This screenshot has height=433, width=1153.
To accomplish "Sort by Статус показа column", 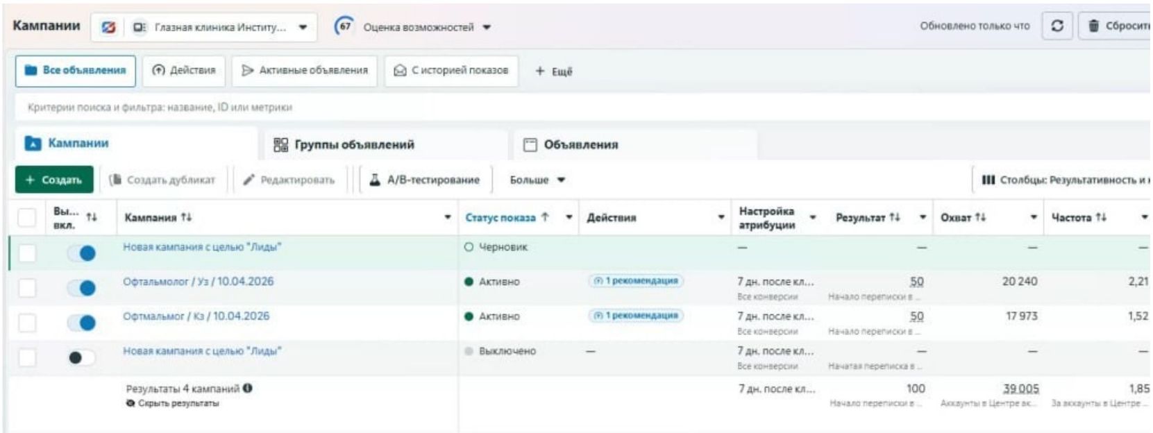I will [507, 217].
